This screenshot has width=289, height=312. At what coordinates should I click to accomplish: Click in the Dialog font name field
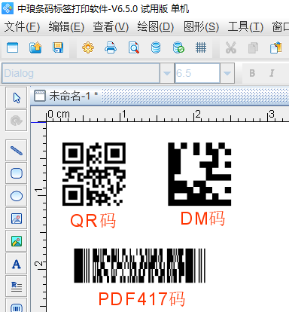click(x=81, y=73)
